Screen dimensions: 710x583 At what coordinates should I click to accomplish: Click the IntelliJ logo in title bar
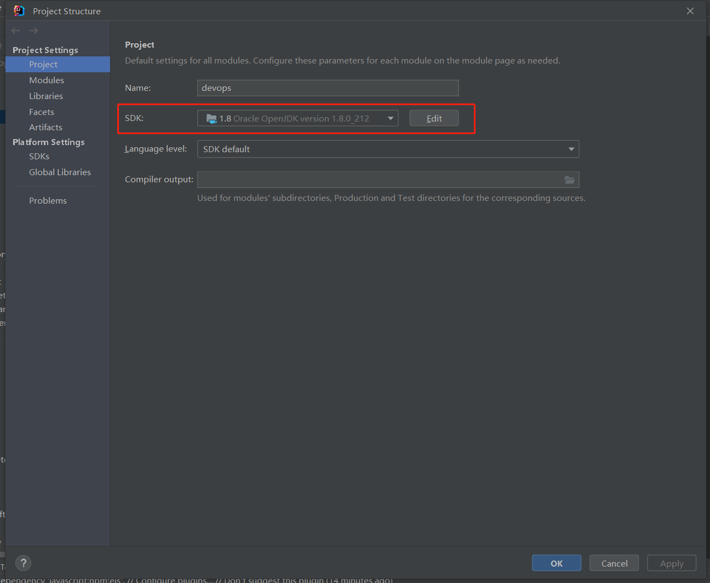(x=19, y=11)
